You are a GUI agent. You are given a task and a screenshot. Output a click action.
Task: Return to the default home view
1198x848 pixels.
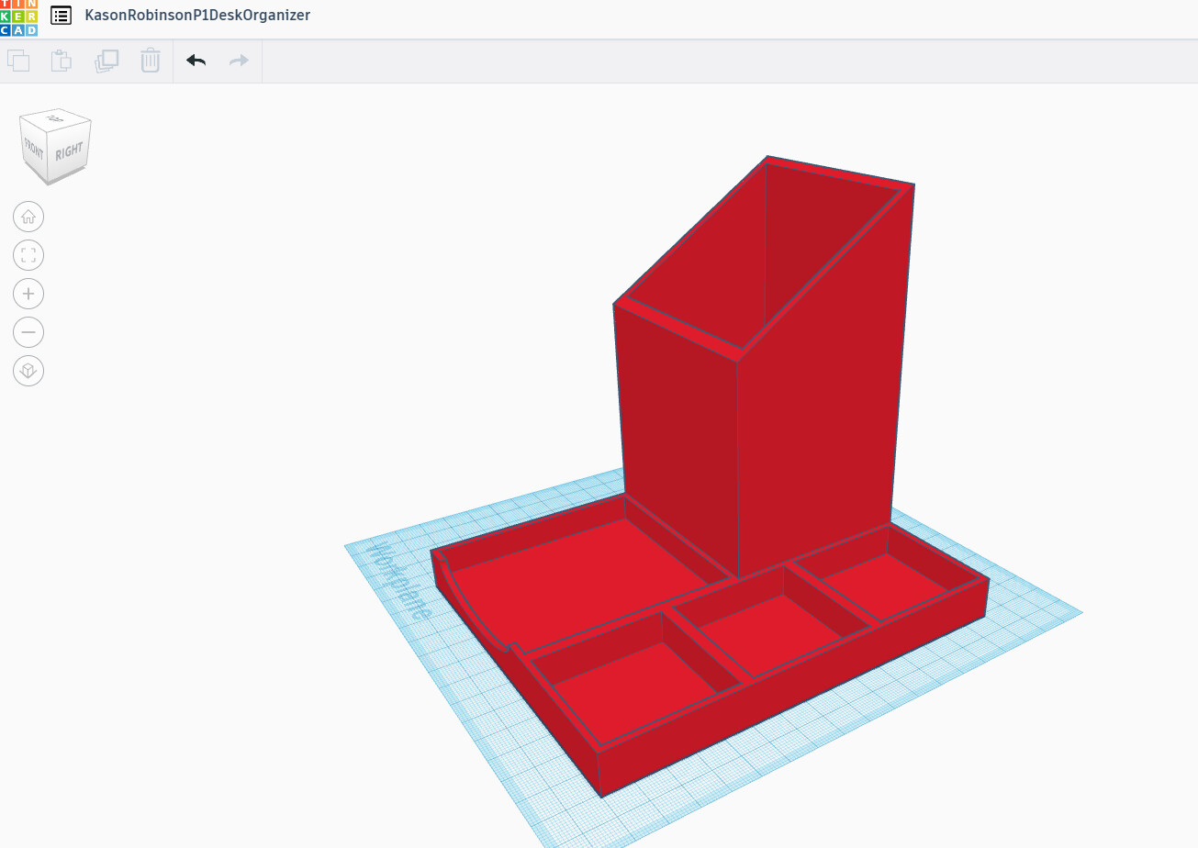point(28,217)
